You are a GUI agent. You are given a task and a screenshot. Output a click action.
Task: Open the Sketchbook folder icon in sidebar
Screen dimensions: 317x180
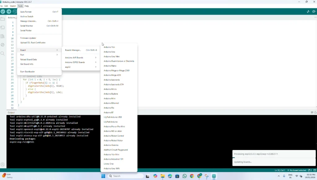tap(2, 19)
